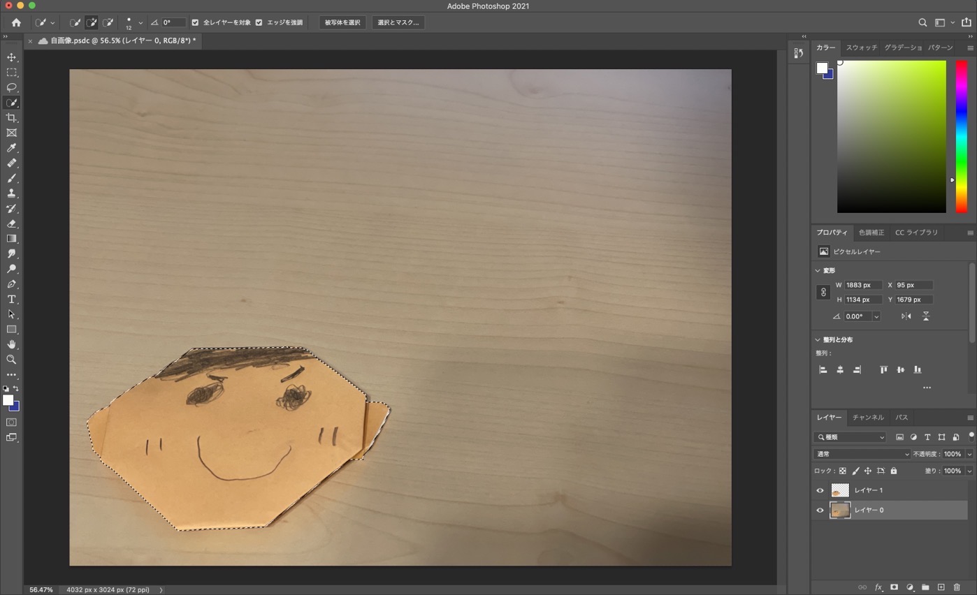977x595 pixels.
Task: Select the Eraser tool
Action: pyautogui.click(x=11, y=224)
